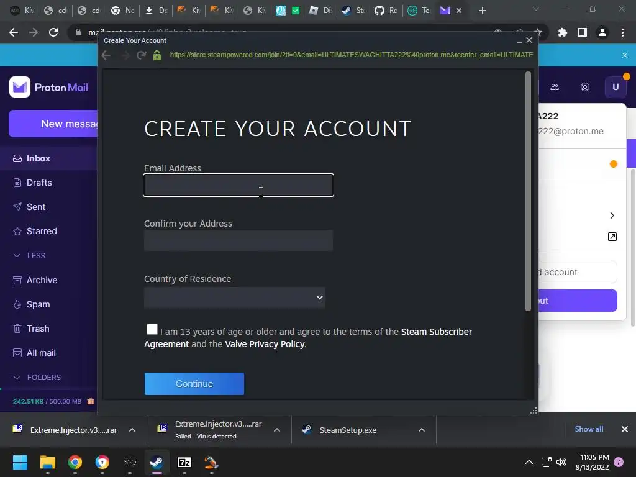The height and width of the screenshot is (477, 636).
Task: Open Proton Mail contacts icon
Action: pos(555,87)
